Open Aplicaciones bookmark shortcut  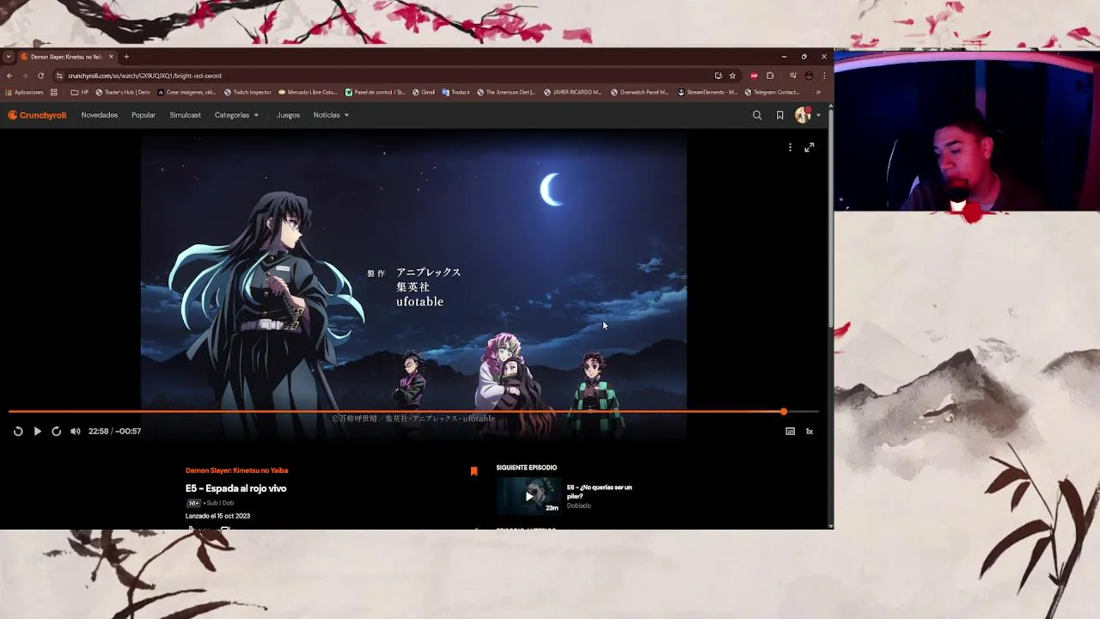point(24,92)
